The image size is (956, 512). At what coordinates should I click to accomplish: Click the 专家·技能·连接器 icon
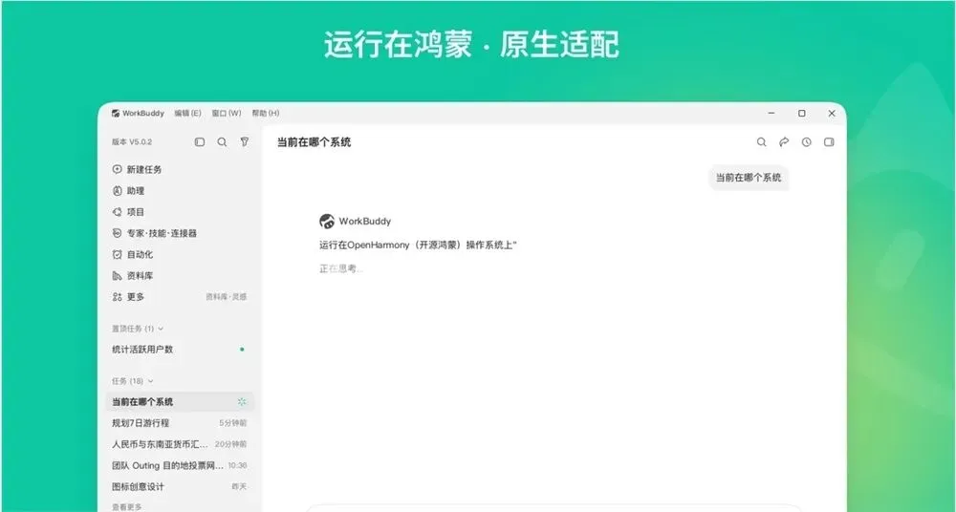(118, 233)
